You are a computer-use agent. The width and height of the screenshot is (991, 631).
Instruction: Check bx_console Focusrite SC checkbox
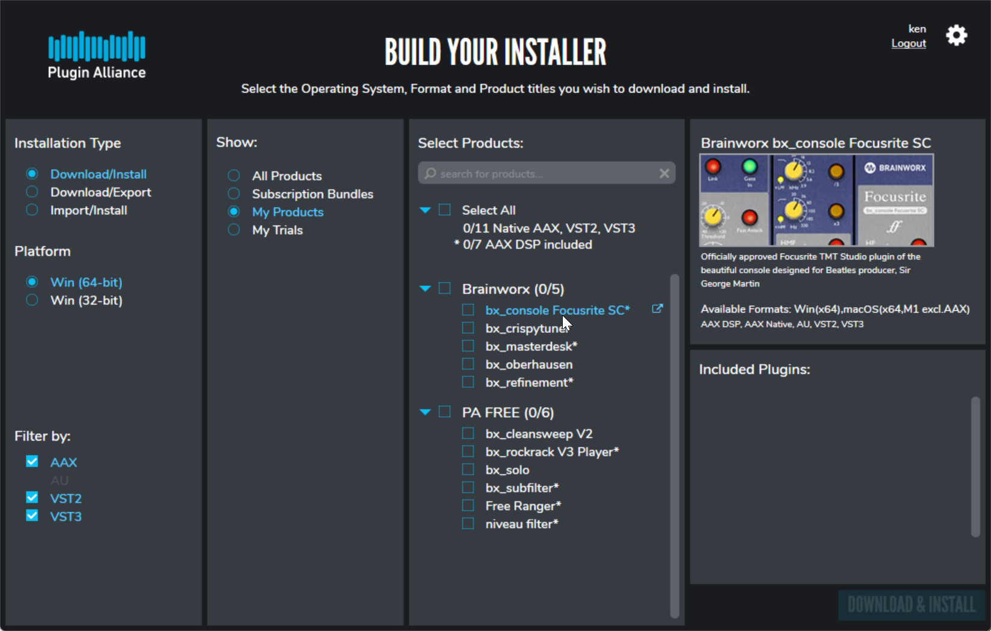point(468,309)
